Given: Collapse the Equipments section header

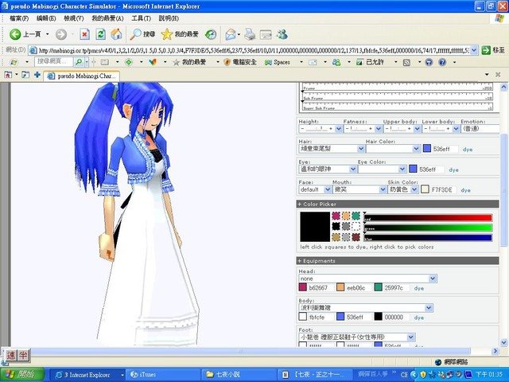Looking at the screenshot, I should (x=398, y=261).
